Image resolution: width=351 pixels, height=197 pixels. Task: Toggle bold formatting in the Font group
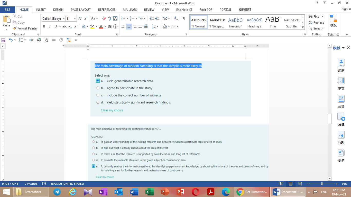coord(44,26)
